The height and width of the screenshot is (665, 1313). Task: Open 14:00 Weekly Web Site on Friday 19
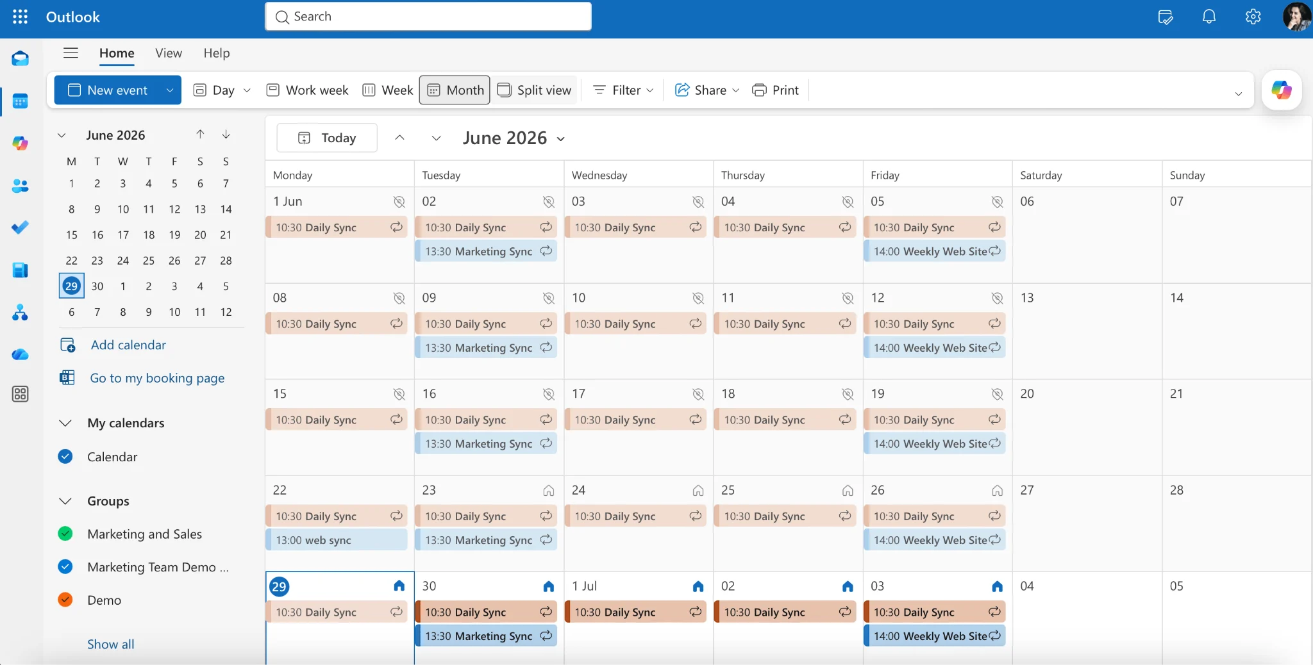935,443
